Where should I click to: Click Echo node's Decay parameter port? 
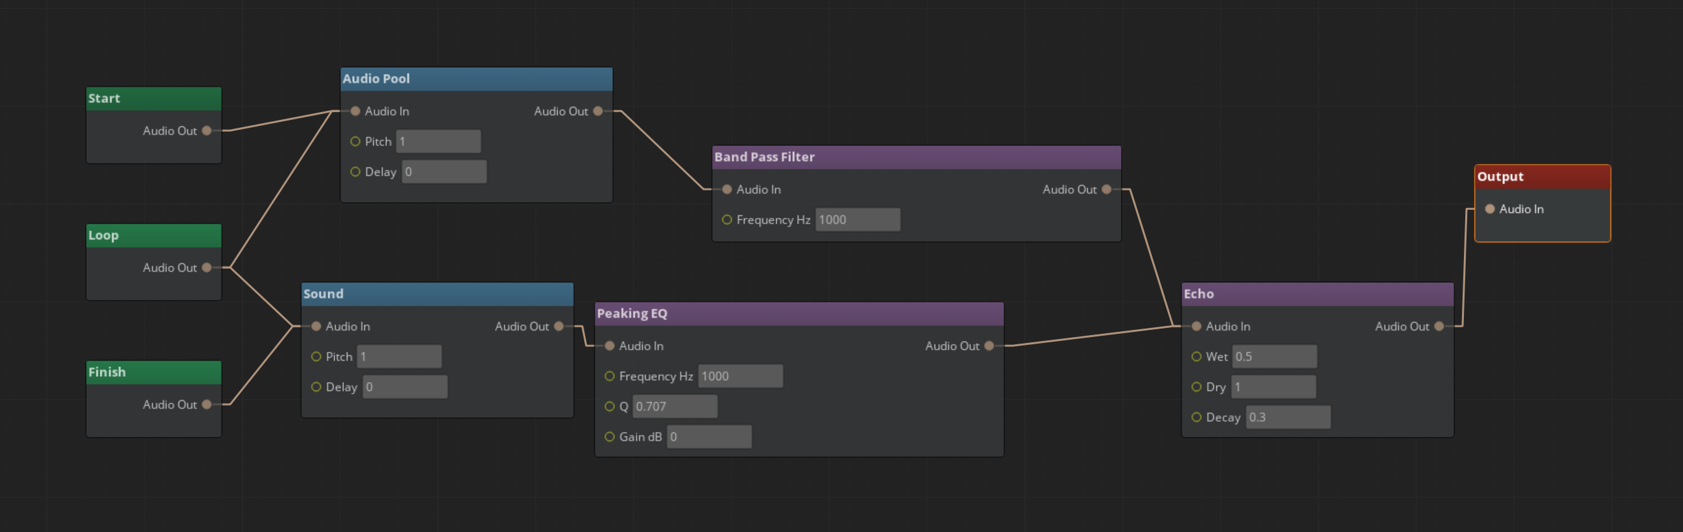pyautogui.click(x=1197, y=417)
